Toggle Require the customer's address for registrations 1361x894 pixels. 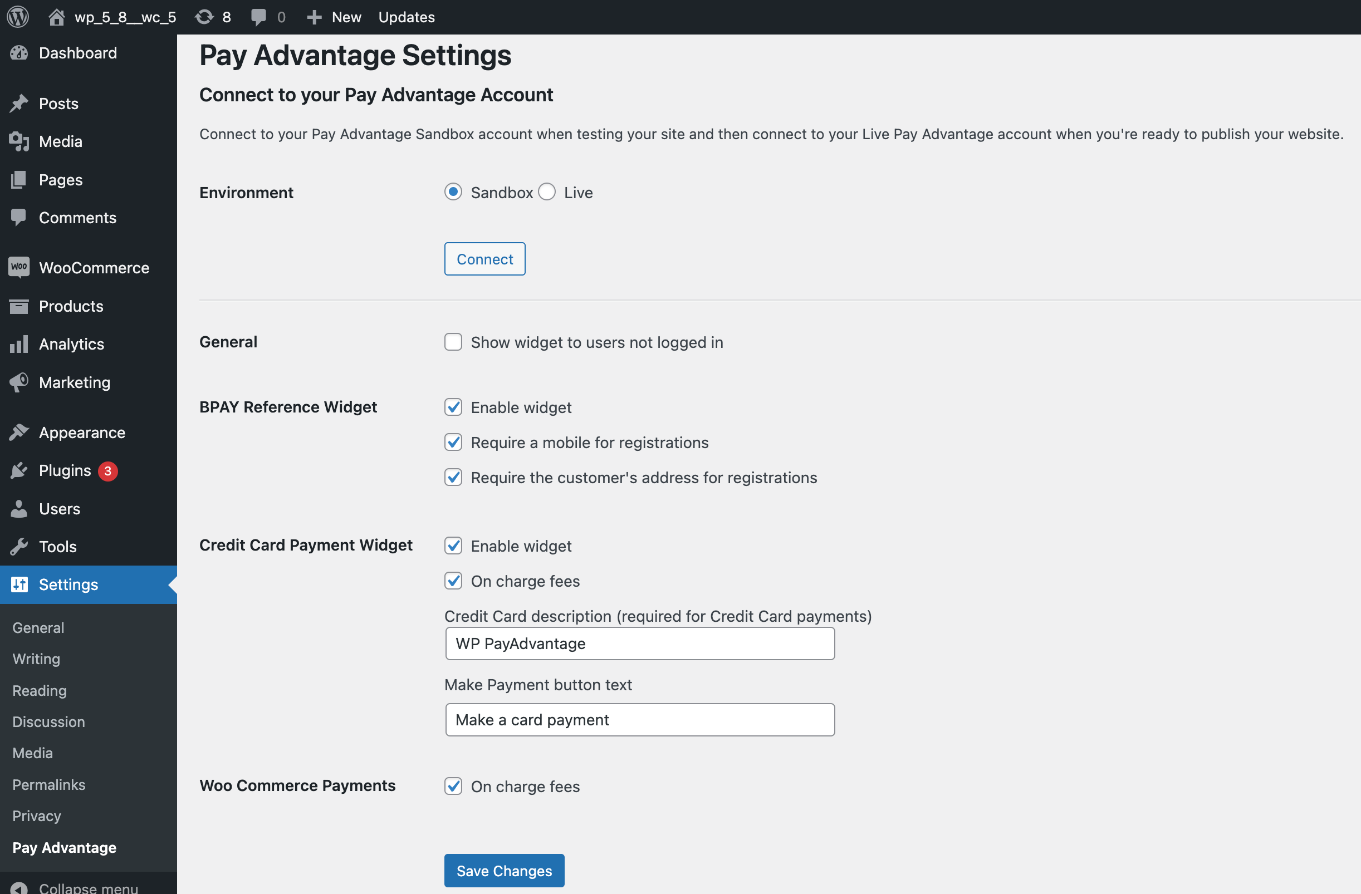(x=453, y=477)
